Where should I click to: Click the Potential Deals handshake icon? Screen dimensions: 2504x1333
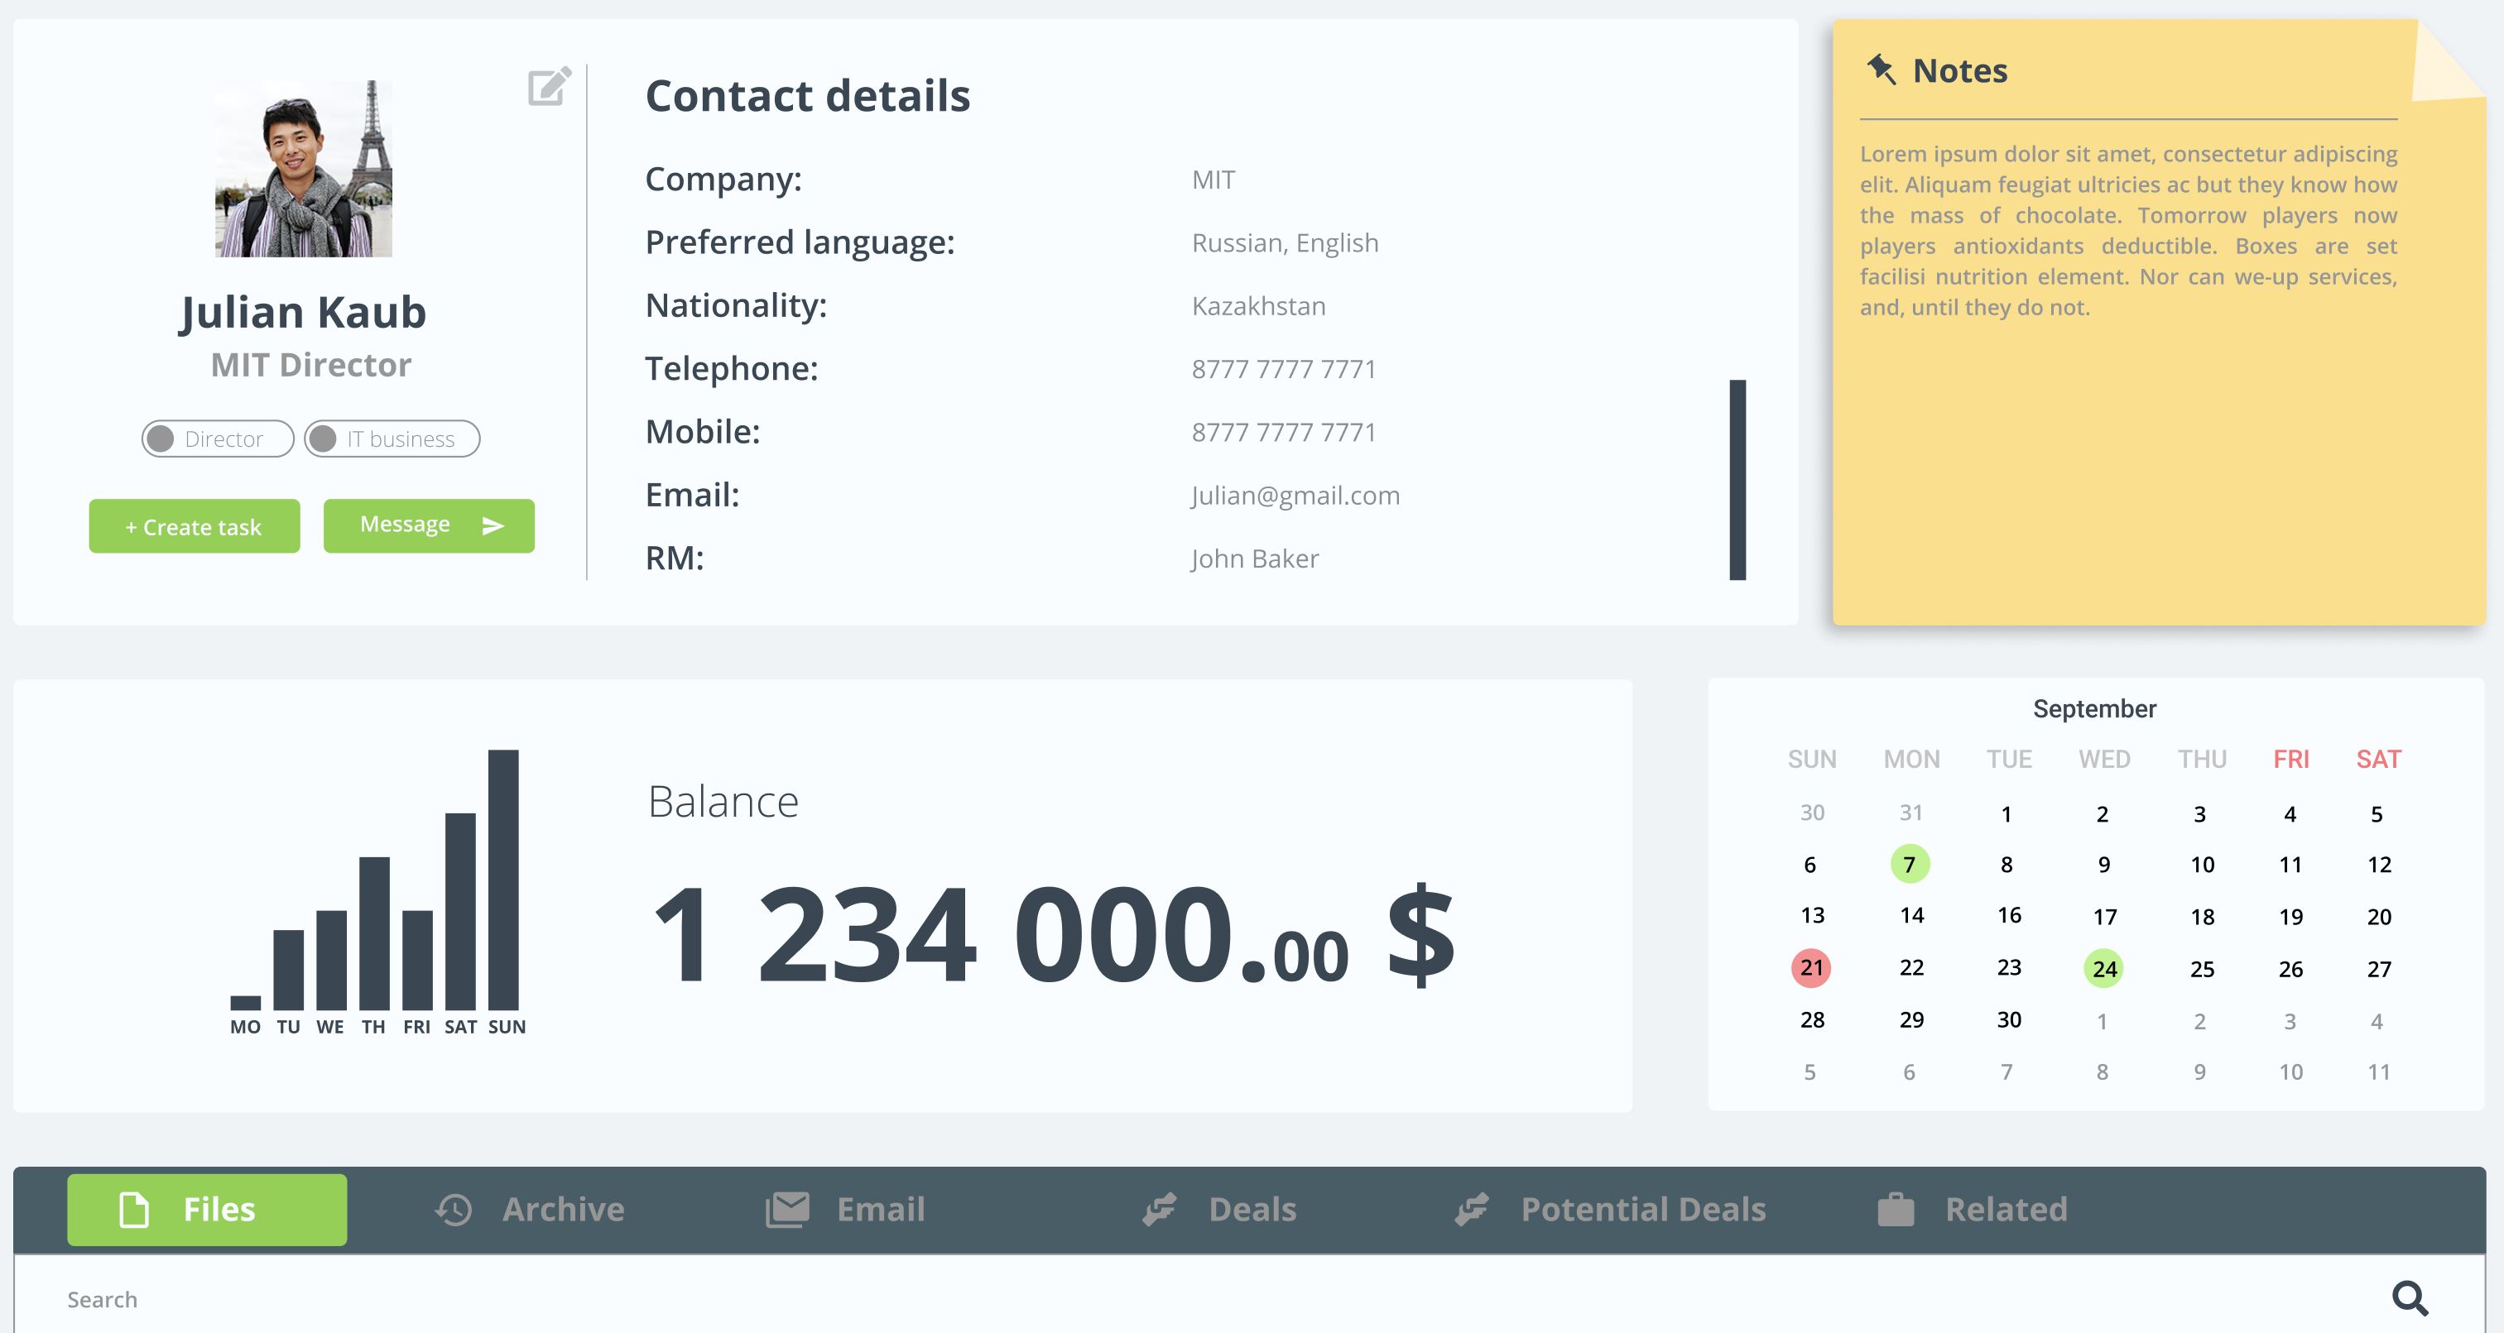click(x=1472, y=1210)
